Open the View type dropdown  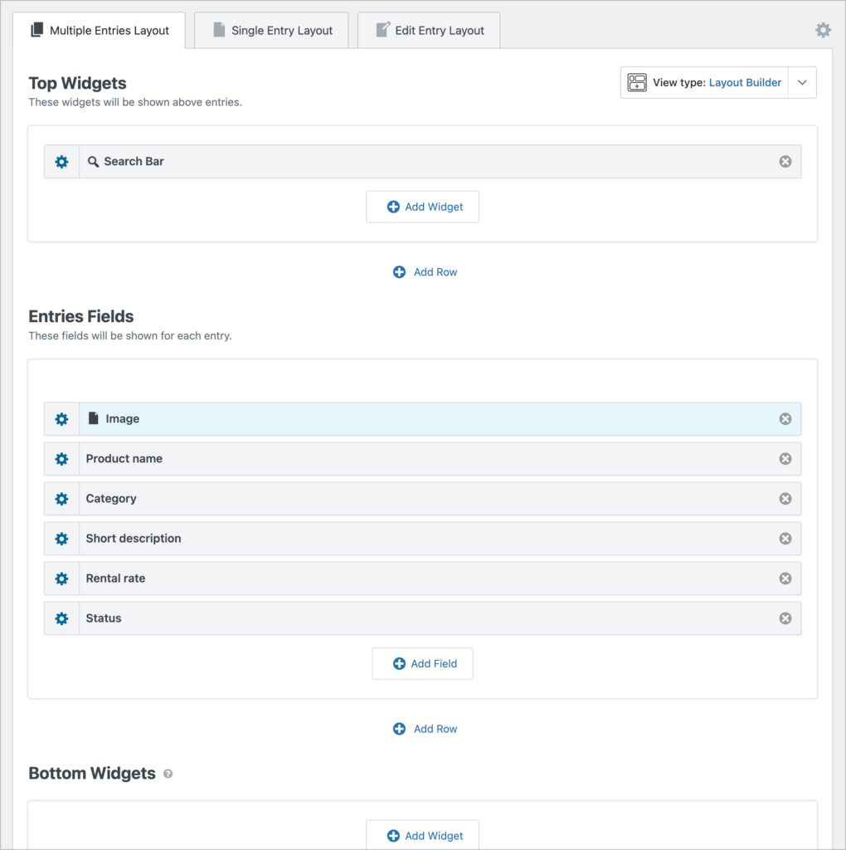pos(801,82)
